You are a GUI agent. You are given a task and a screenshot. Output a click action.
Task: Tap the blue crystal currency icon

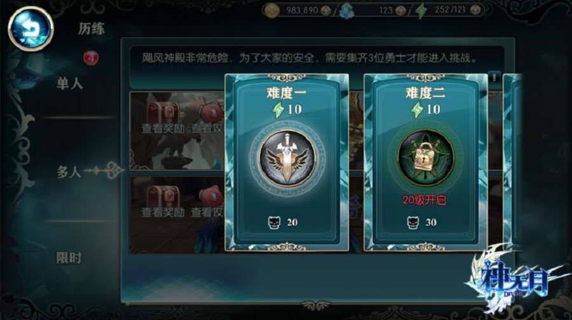click(x=346, y=11)
